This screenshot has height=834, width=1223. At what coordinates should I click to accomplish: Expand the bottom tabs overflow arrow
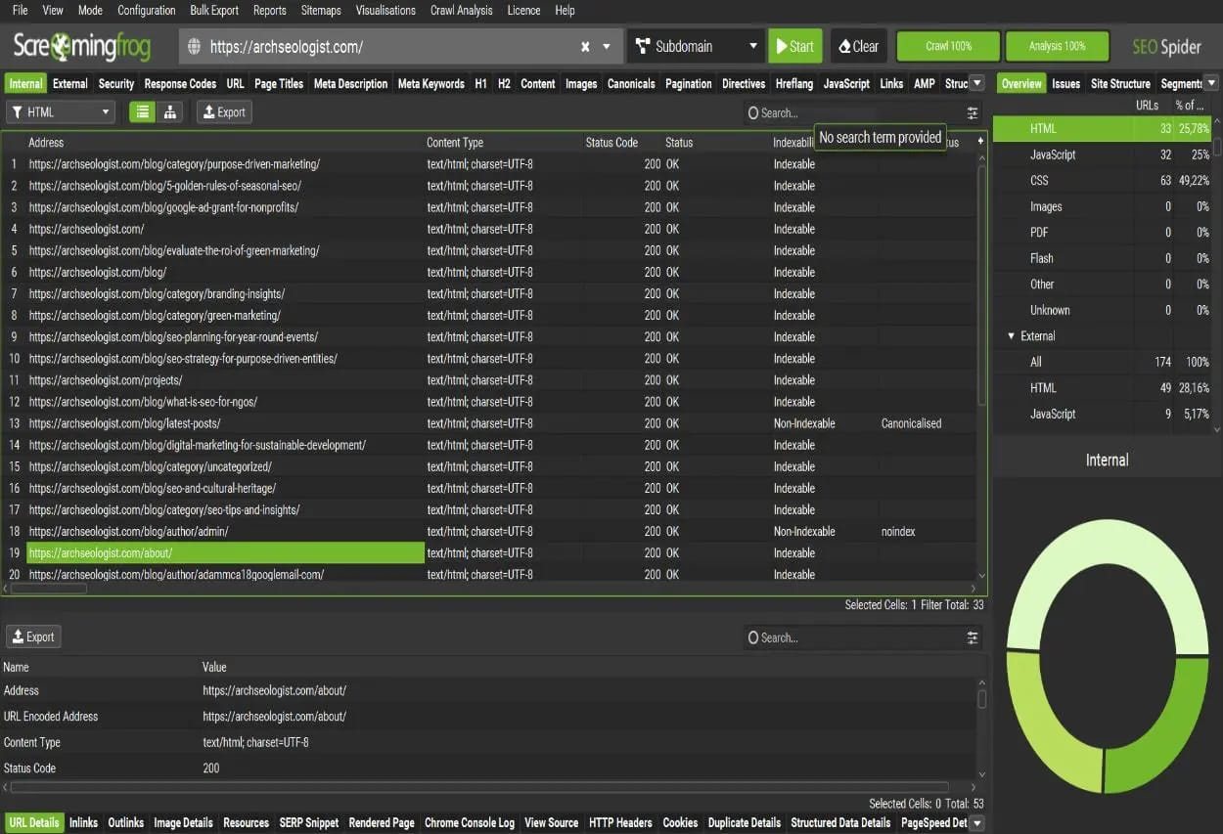(x=975, y=823)
